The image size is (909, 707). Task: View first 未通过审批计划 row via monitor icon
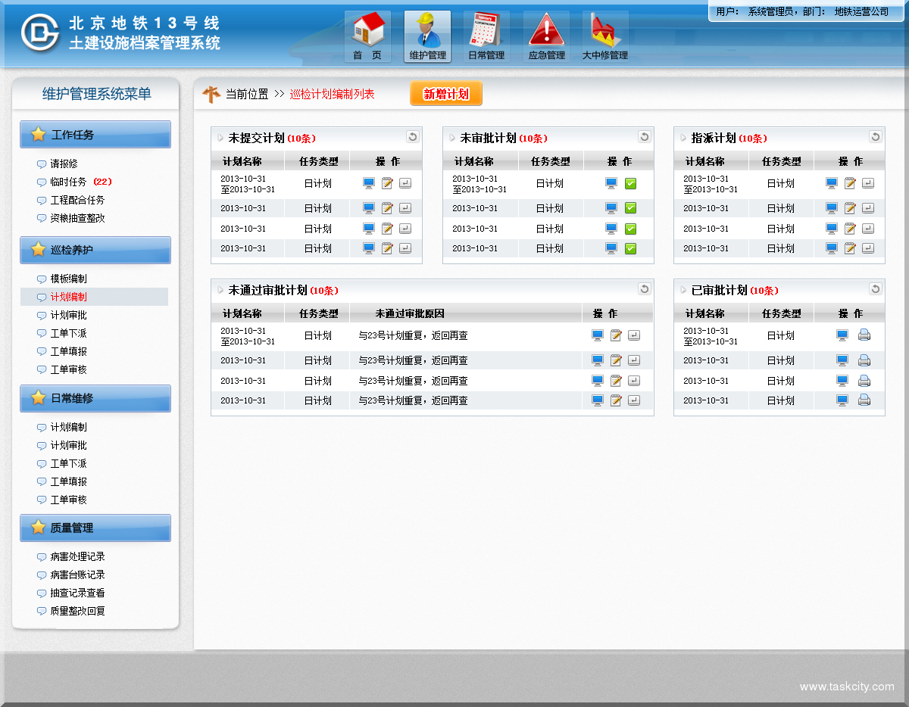598,335
